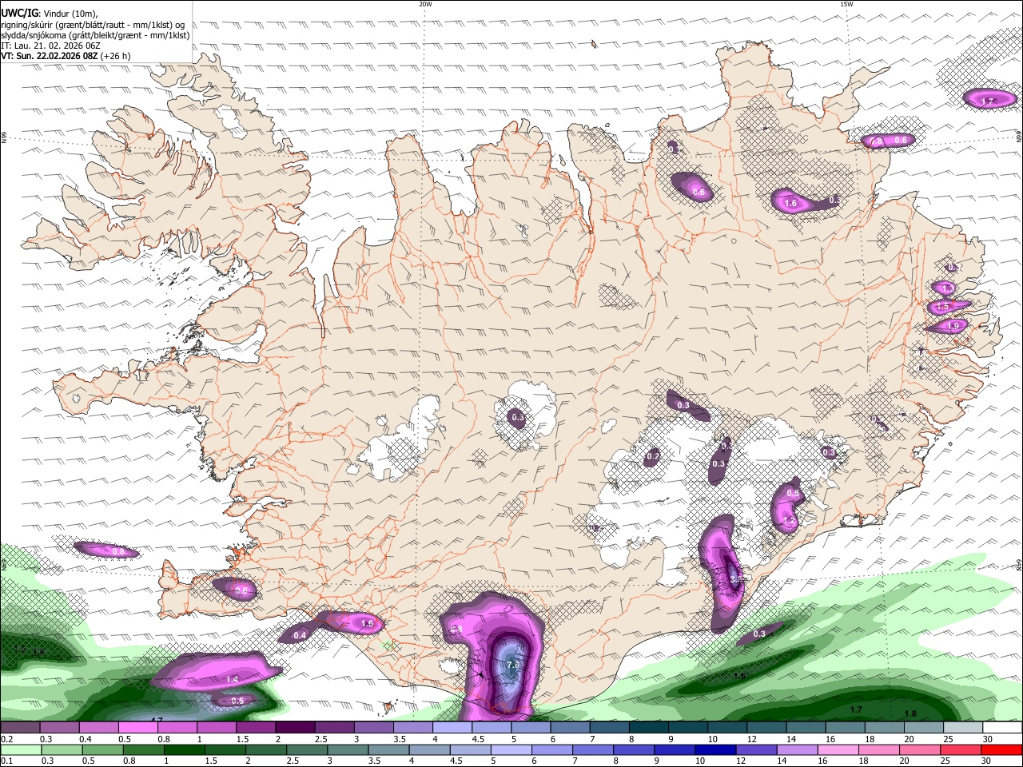1023x767 pixels.
Task: Select bright pink 0.5 swatch in upper legend
Action: click(x=138, y=728)
